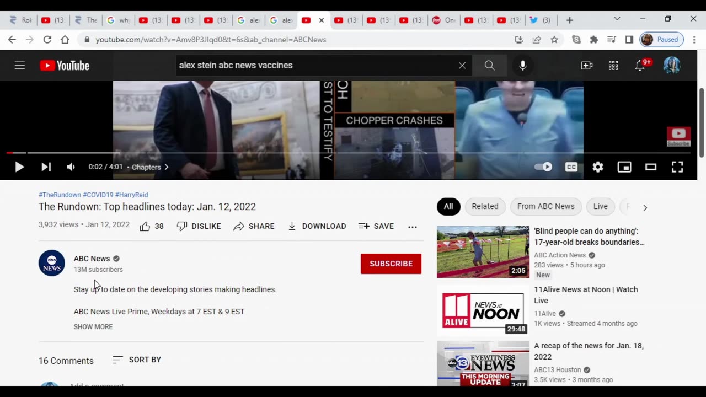Open more actions three-dot menu
The image size is (706, 397).
(x=413, y=227)
